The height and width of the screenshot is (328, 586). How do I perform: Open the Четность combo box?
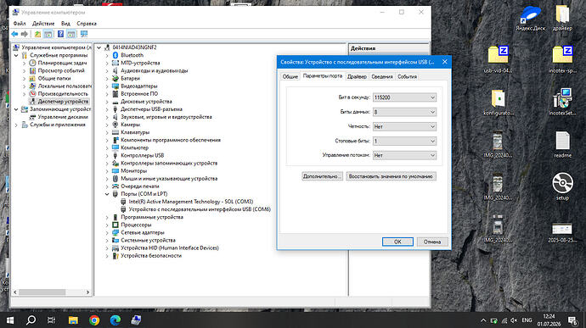click(x=404, y=126)
